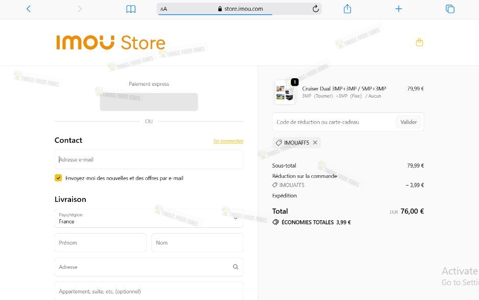The width and height of the screenshot is (479, 300).
Task: Focus the Adresse e-mail field
Action: tap(149, 159)
